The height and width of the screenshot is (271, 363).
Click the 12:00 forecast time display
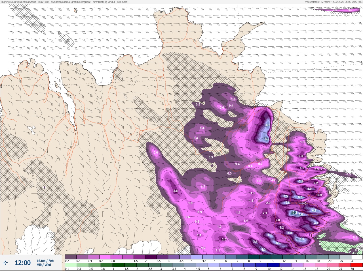(x=23, y=263)
